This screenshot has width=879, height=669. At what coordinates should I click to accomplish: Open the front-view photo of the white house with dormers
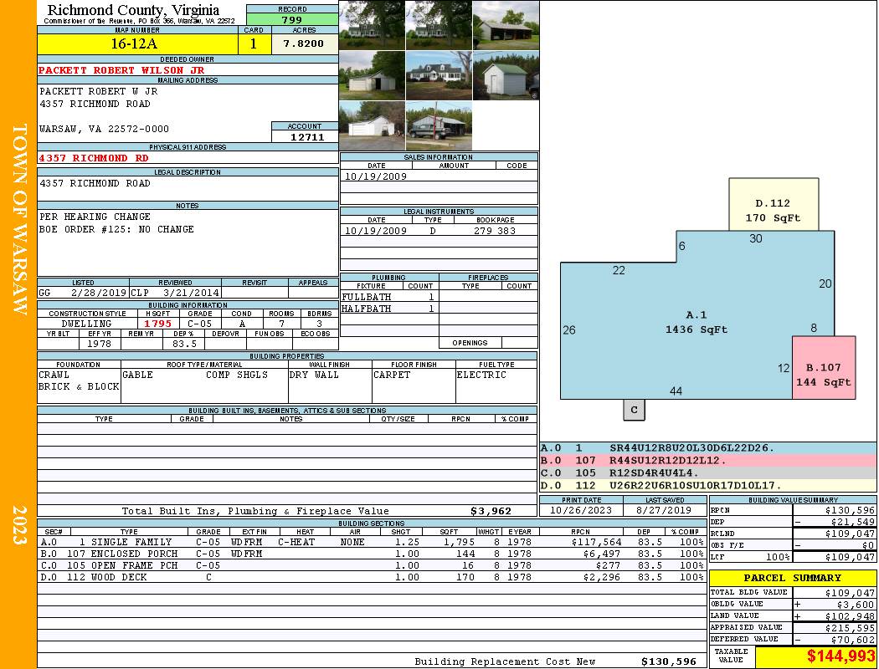(439, 75)
